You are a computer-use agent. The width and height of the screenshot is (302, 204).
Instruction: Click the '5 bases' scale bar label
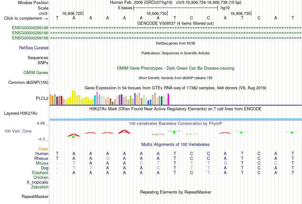(x=125, y=8)
